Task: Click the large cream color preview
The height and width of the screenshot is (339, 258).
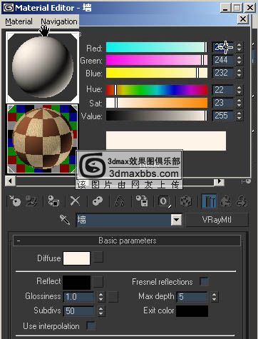Action: (166, 141)
